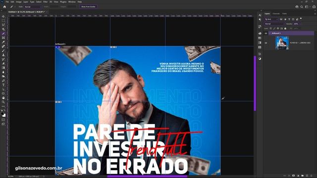Screen dimensions: 317x178
Task: Select the Zoom tool
Action: point(3,102)
